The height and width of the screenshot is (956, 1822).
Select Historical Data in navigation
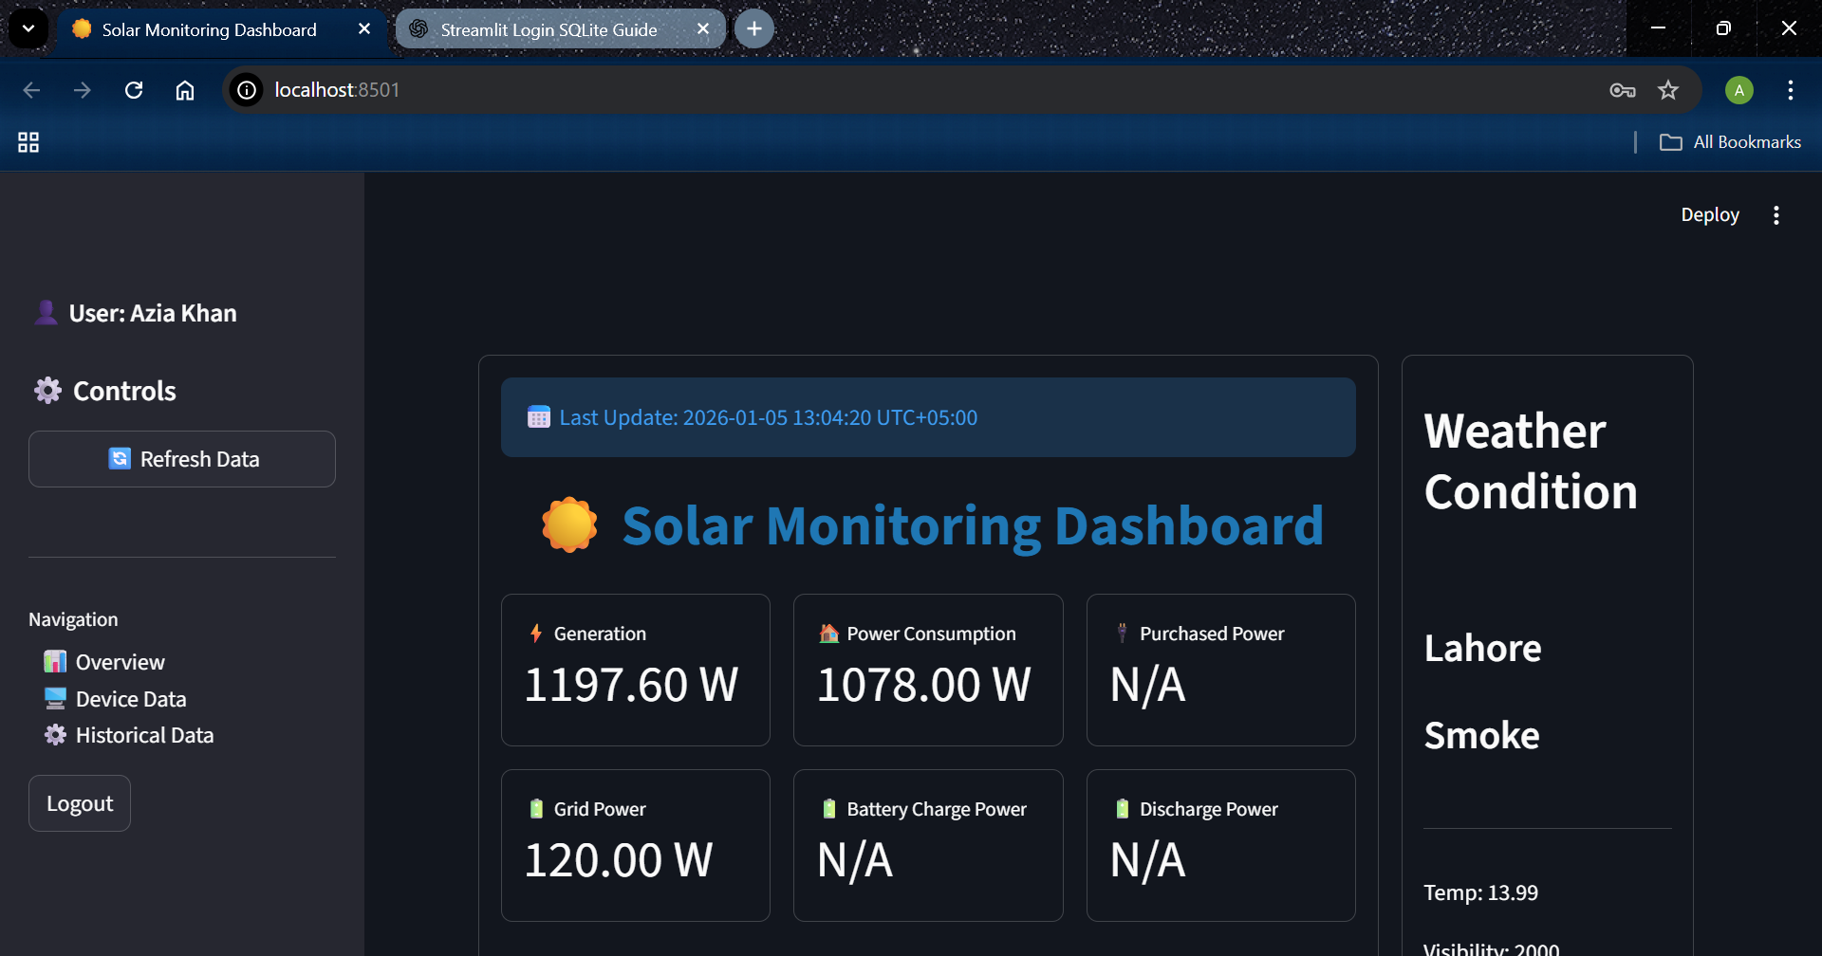pyautogui.click(x=144, y=735)
